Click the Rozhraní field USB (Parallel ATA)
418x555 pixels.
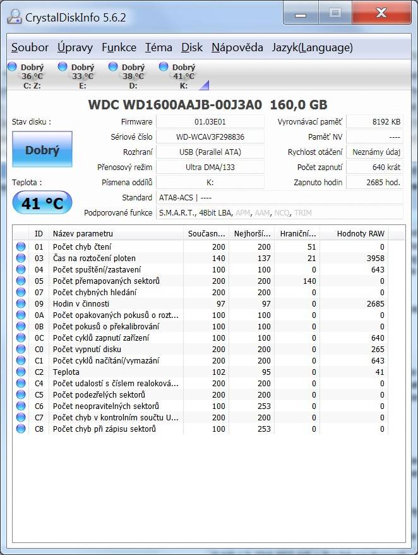click(210, 152)
